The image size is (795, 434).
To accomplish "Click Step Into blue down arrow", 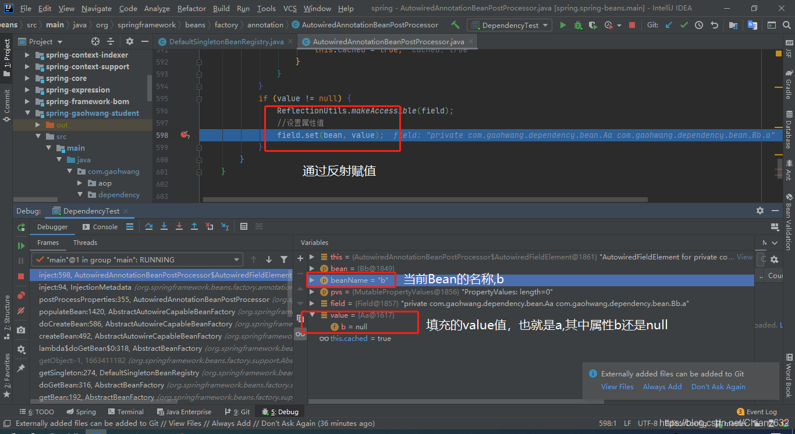I will [164, 226].
